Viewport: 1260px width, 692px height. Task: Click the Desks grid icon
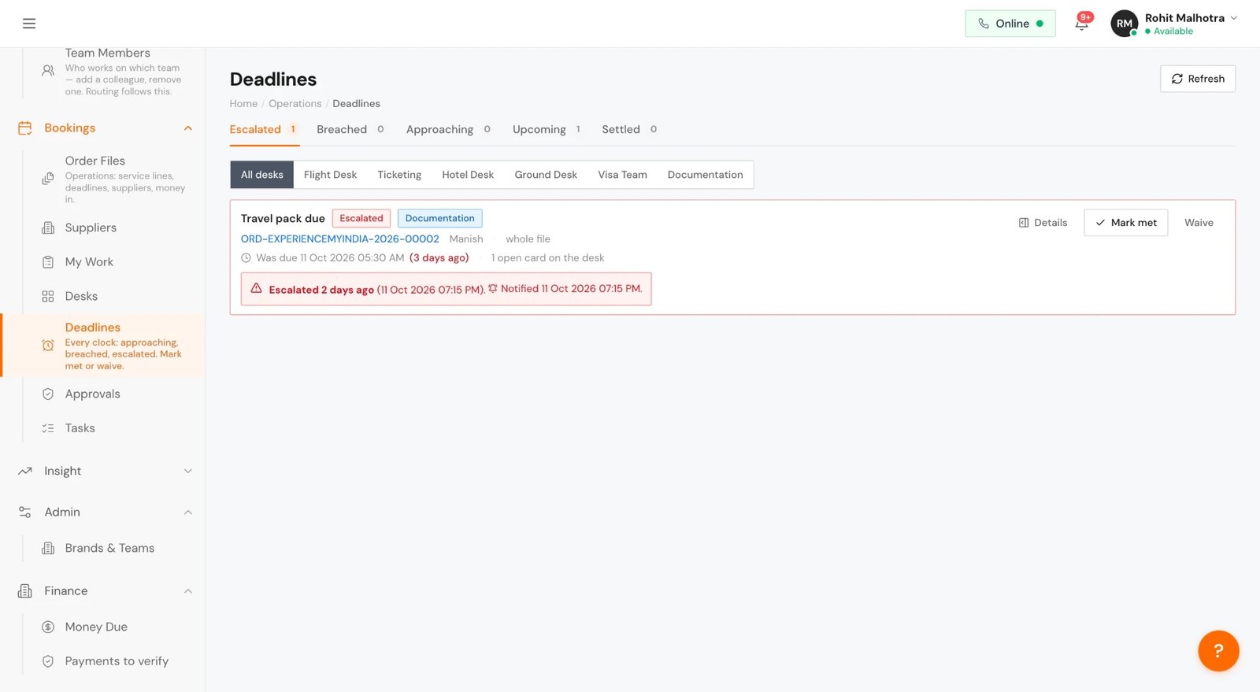pos(48,296)
